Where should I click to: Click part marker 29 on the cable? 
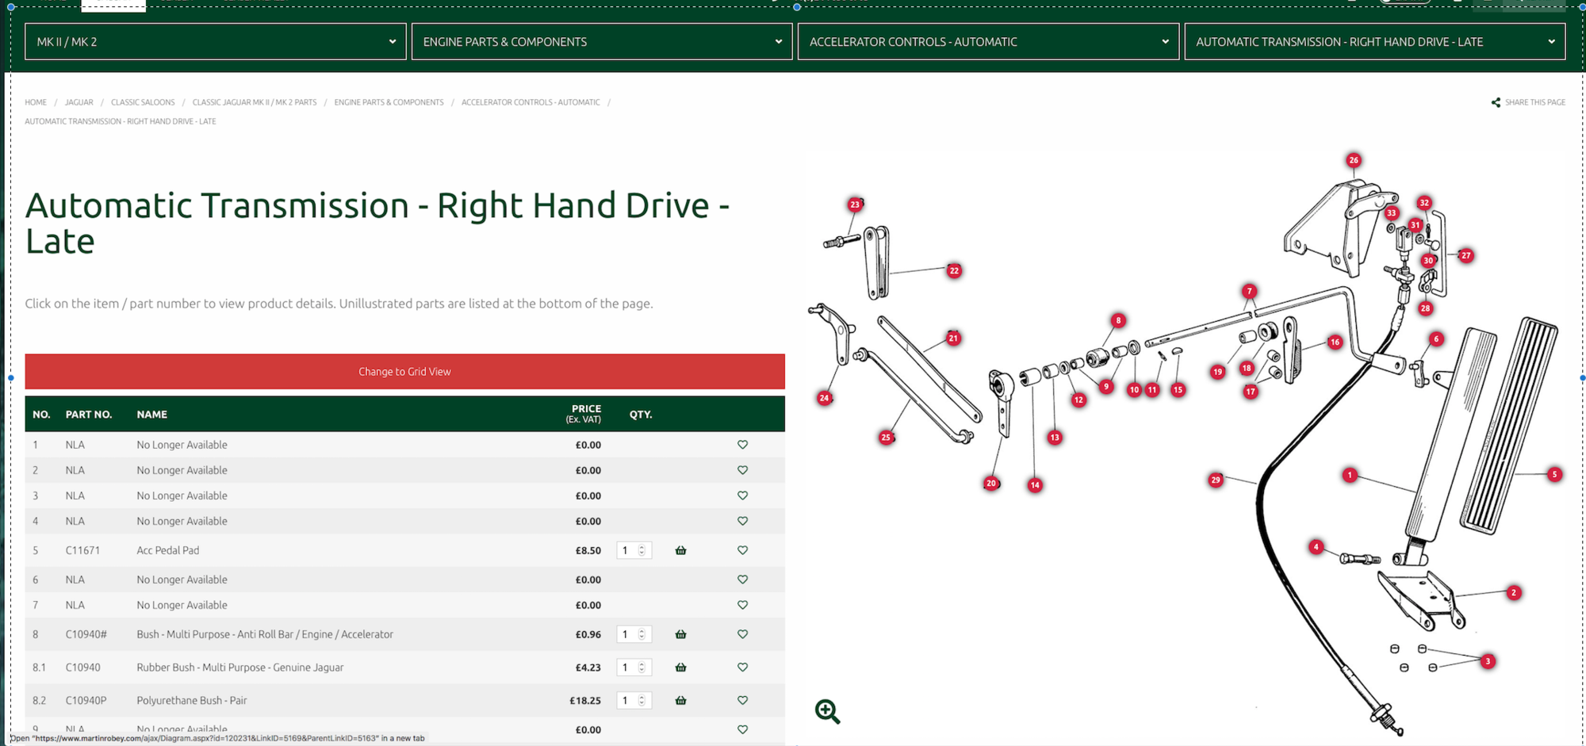1216,480
